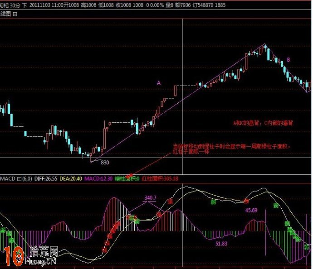This screenshot has width=313, height=269.
Task: Click the 45.69 area value in MACD
Action: point(251,210)
